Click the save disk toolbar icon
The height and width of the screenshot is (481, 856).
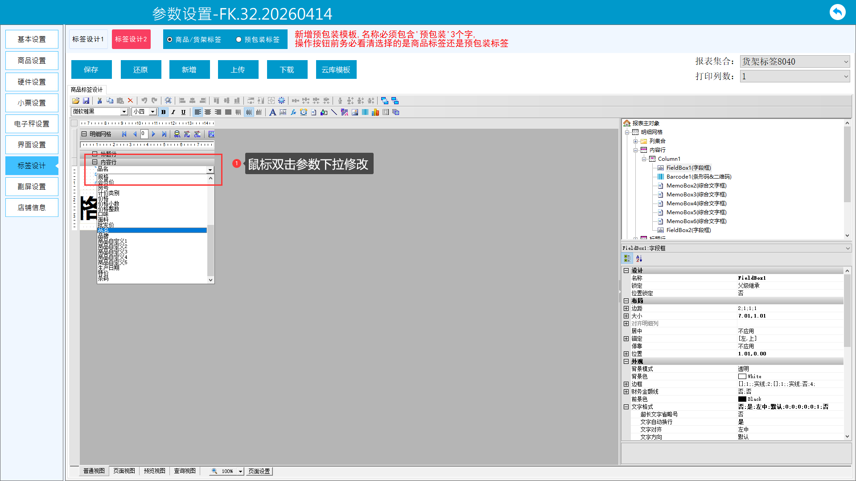[86, 101]
